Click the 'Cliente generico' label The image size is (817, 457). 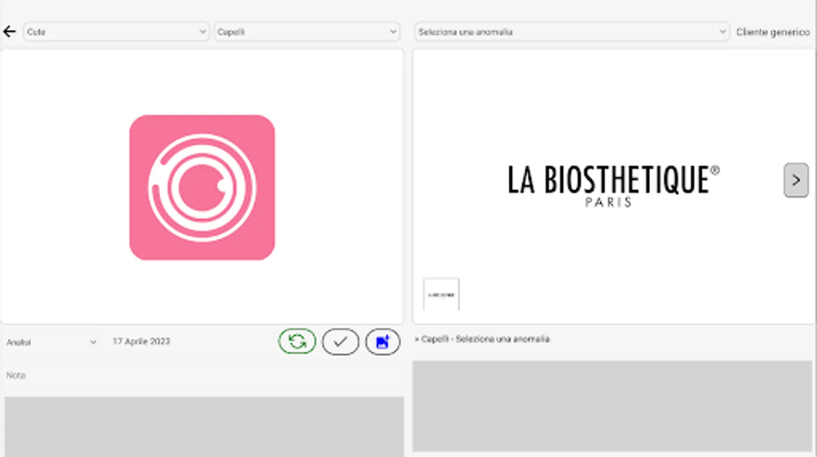773,32
